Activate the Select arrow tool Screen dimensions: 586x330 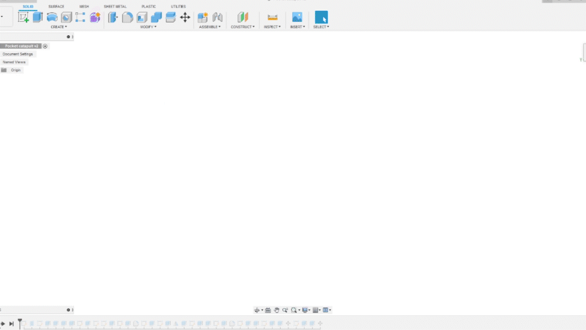(321, 17)
